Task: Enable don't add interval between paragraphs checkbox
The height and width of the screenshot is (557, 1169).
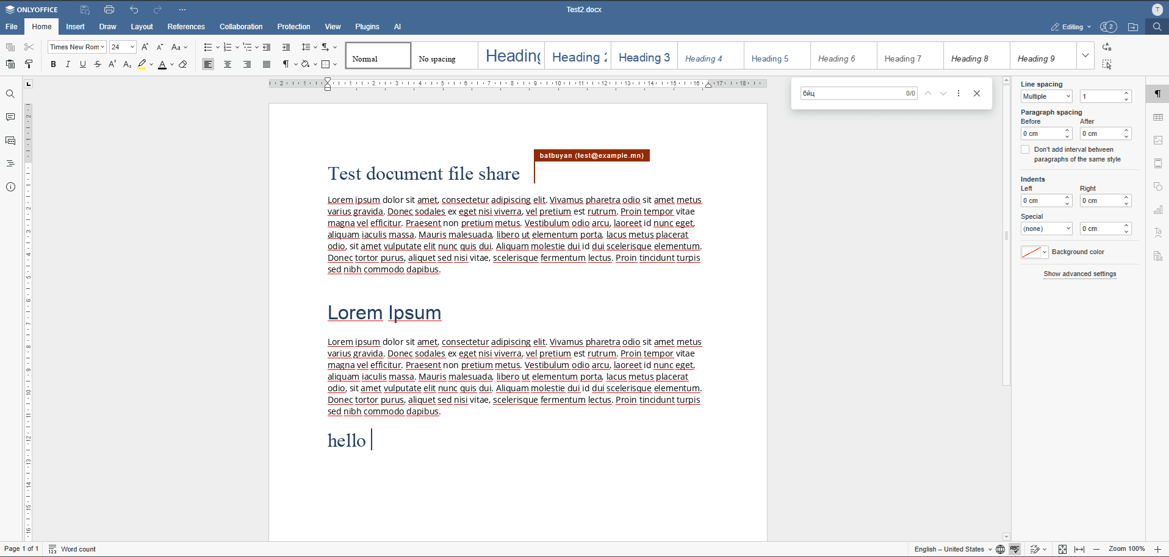Action: (1025, 149)
